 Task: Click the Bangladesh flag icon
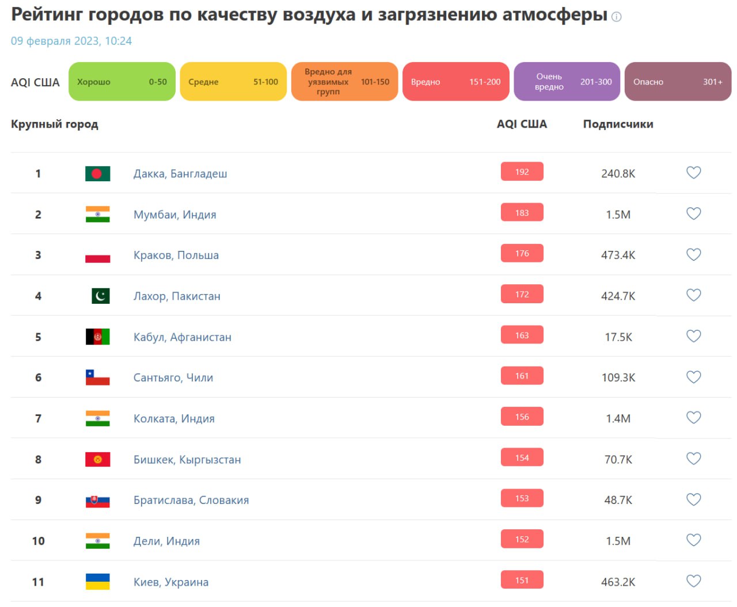pyautogui.click(x=97, y=173)
